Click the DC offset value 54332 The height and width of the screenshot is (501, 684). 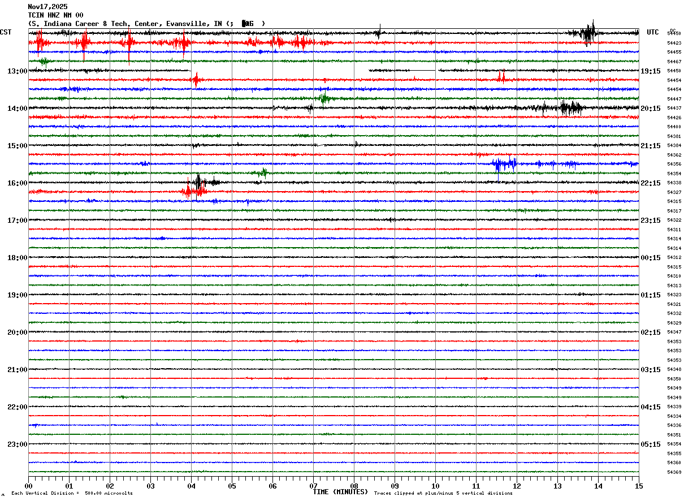coord(674,313)
